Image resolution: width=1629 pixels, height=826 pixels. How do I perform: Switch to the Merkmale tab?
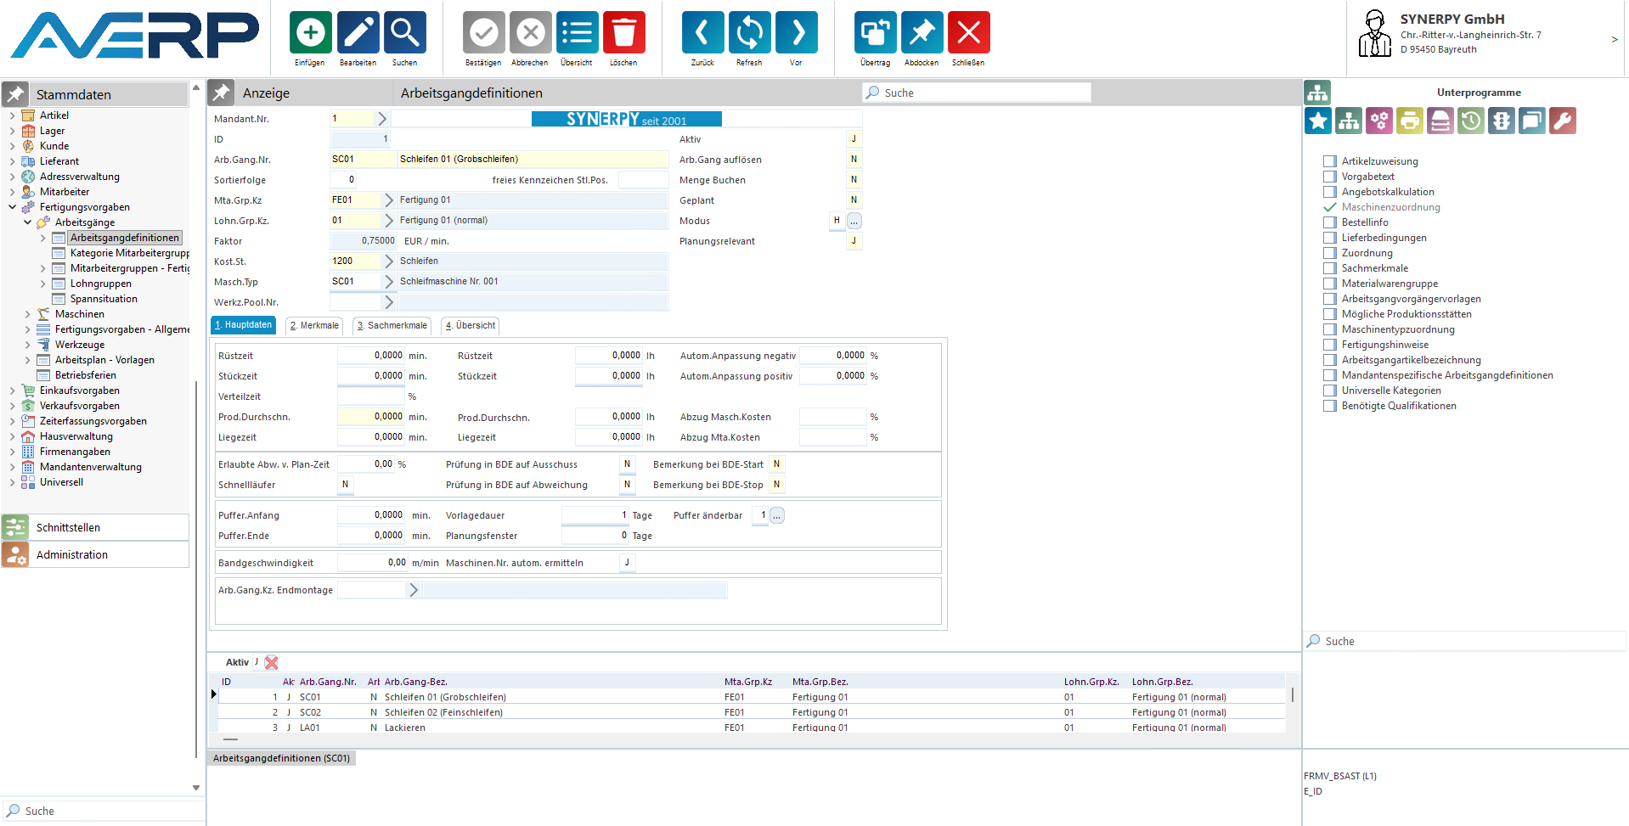coord(314,325)
